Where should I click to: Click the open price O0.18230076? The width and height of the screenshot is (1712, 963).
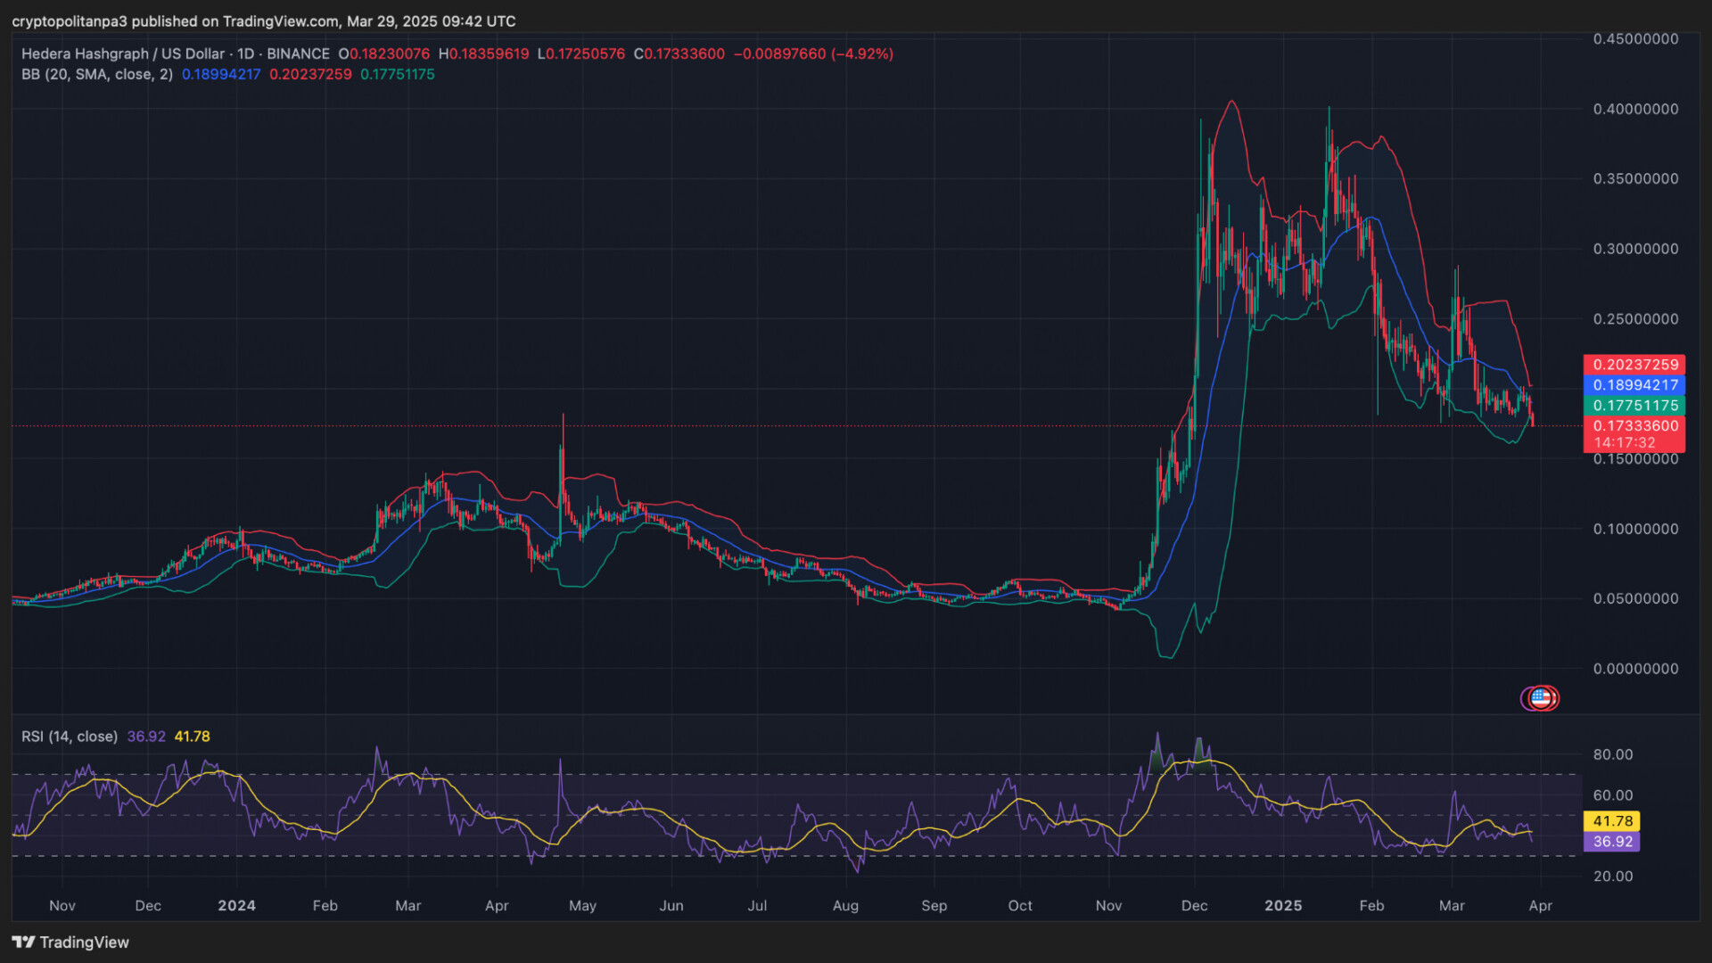pos(384,53)
